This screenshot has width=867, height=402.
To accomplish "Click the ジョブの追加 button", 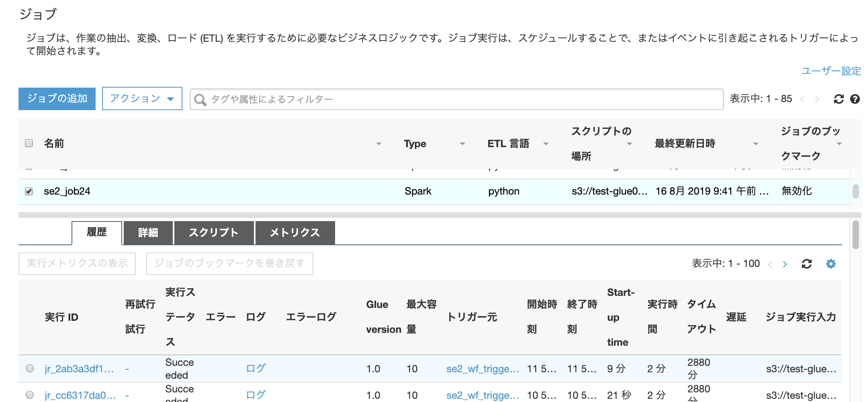I will coord(57,98).
